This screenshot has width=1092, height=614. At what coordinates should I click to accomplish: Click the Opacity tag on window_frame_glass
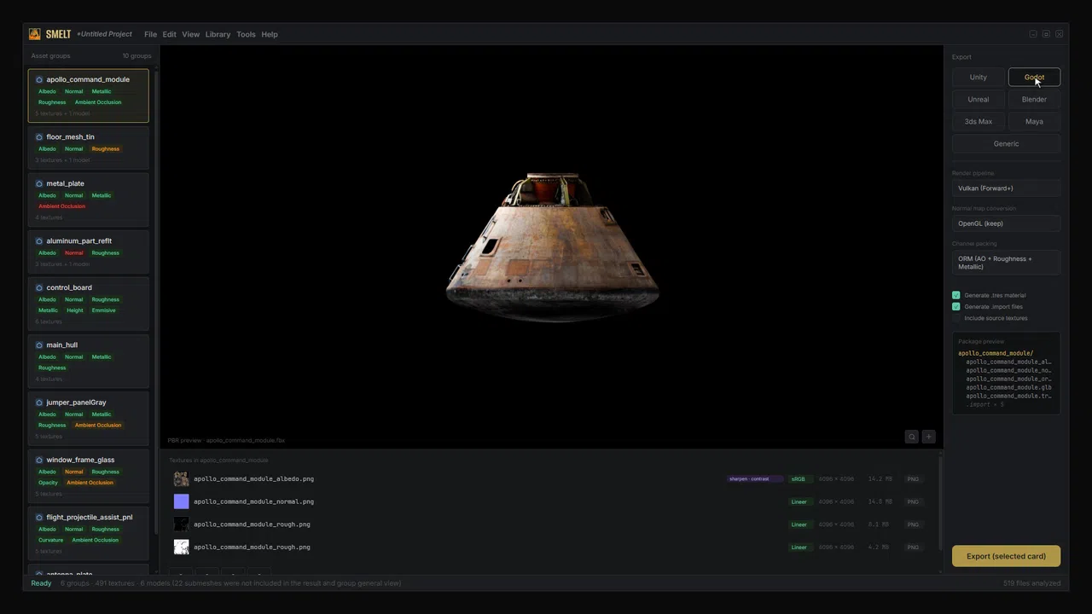(48, 483)
